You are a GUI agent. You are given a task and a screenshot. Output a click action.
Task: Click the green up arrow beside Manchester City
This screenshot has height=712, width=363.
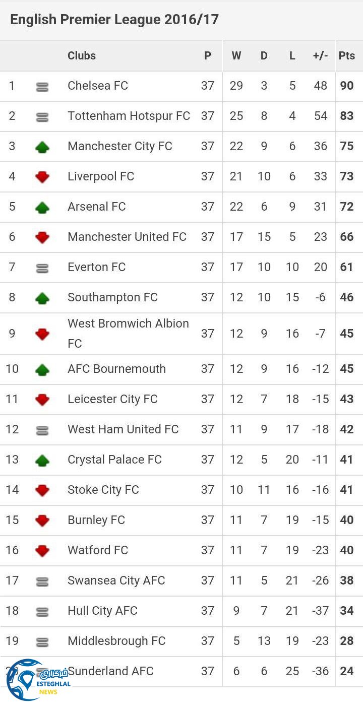coord(42,147)
